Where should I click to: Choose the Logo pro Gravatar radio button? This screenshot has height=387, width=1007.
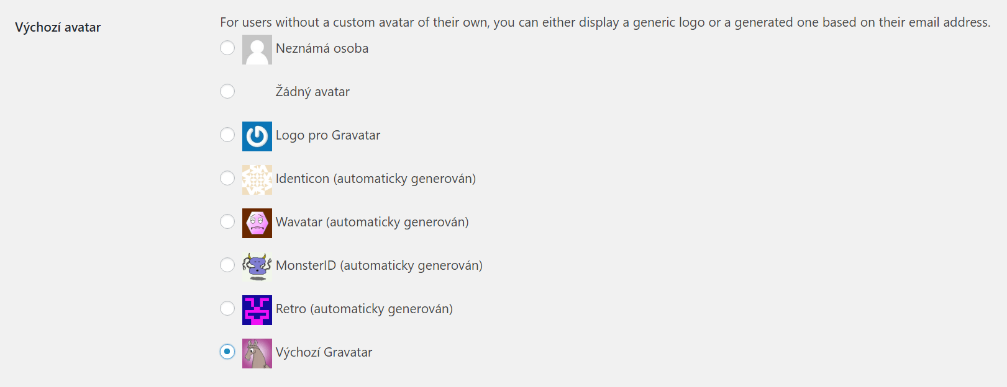click(227, 135)
